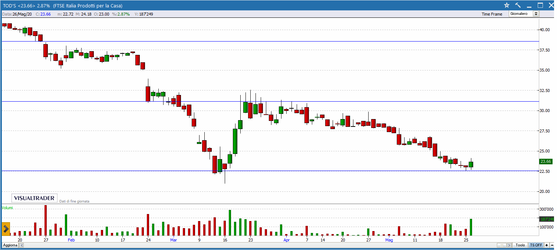Click the Aggiorna refresh button
The image size is (557, 250).
pyautogui.click(x=10, y=245)
